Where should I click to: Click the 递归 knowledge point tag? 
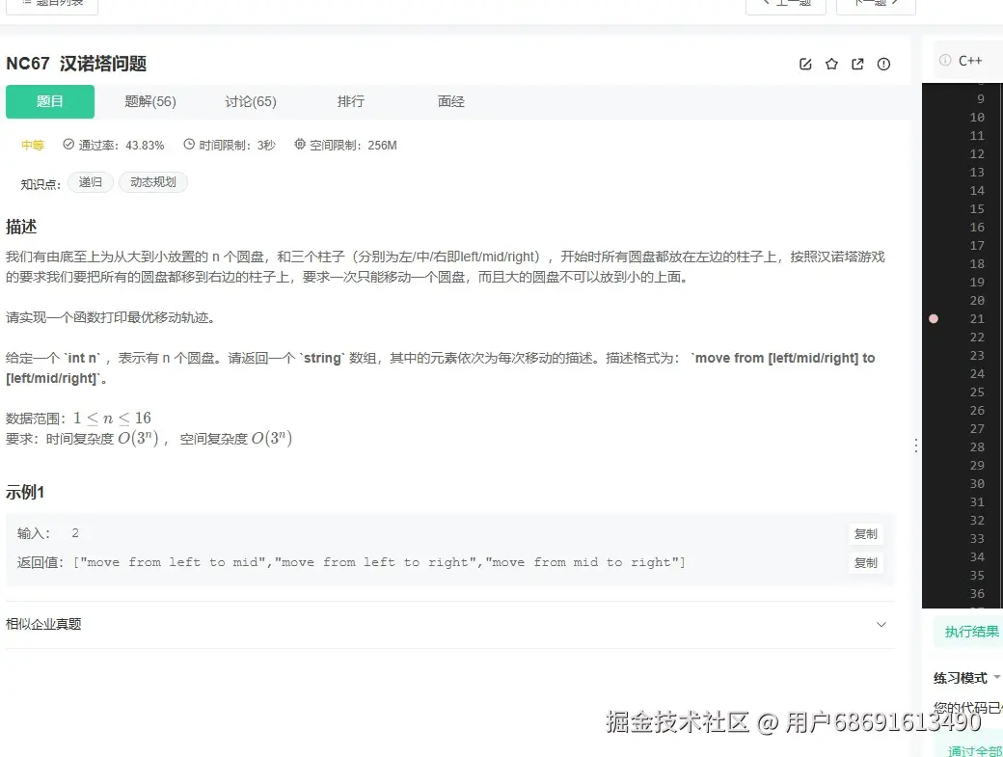90,181
